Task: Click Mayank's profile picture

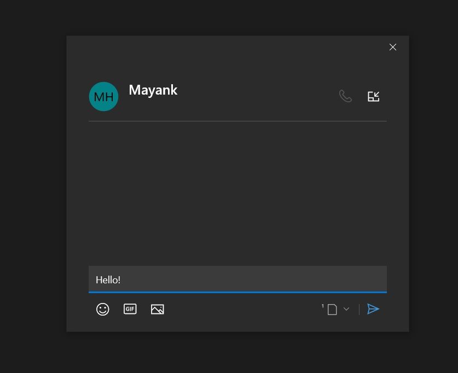Action: coord(103,96)
